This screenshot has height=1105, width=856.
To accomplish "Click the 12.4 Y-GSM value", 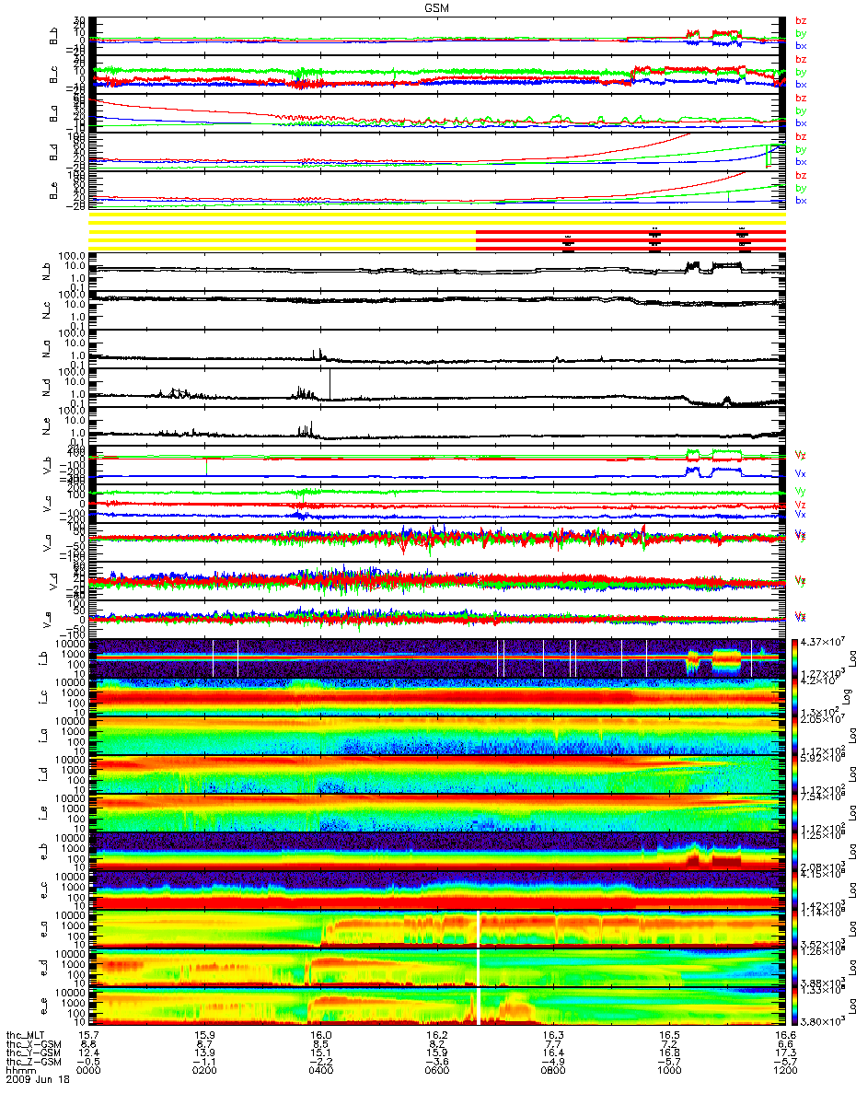I will (x=89, y=1051).
